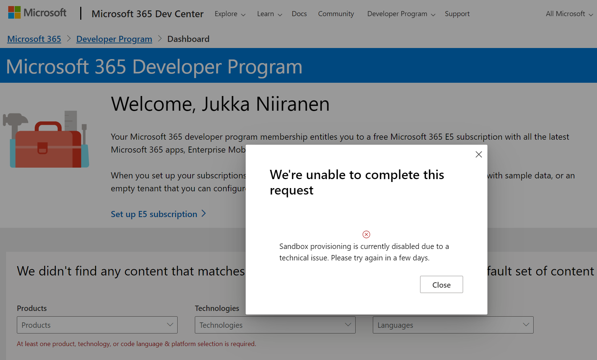Click the X to dismiss the dialog
Image resolution: width=597 pixels, height=360 pixels.
478,154
